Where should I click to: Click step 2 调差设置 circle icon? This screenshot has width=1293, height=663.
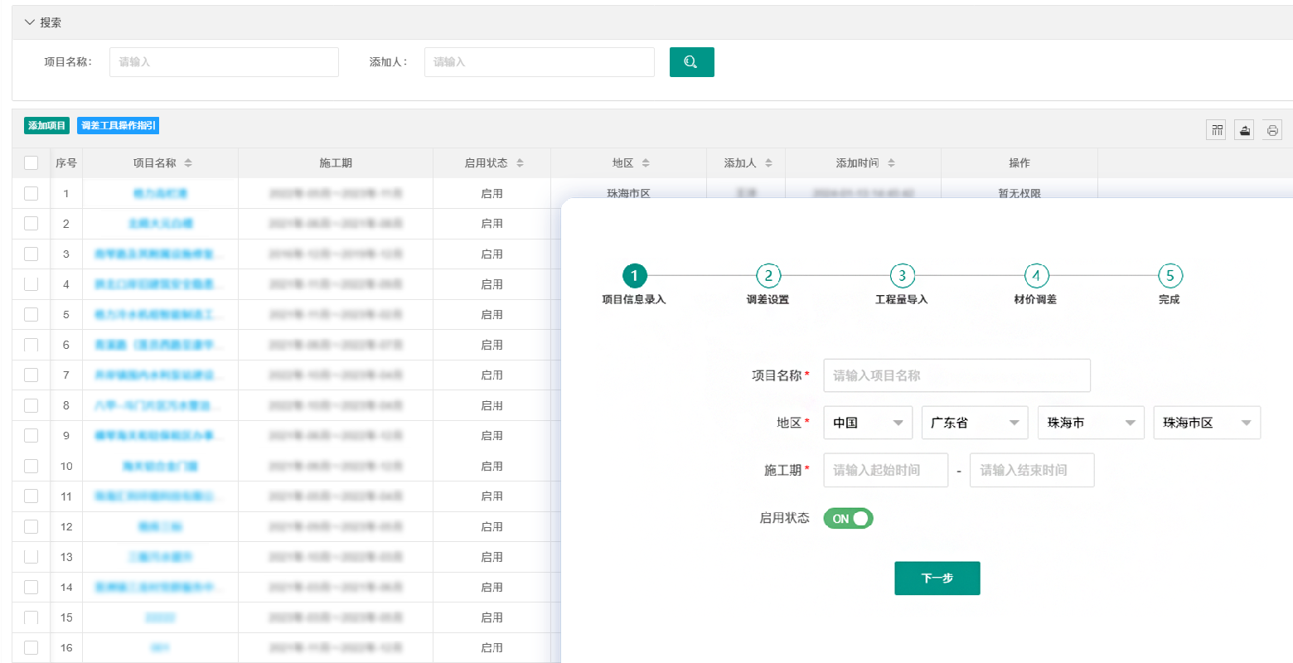coord(768,275)
